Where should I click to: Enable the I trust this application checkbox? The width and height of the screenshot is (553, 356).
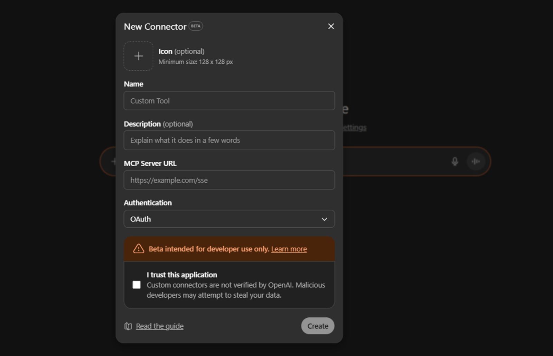pyautogui.click(x=137, y=285)
